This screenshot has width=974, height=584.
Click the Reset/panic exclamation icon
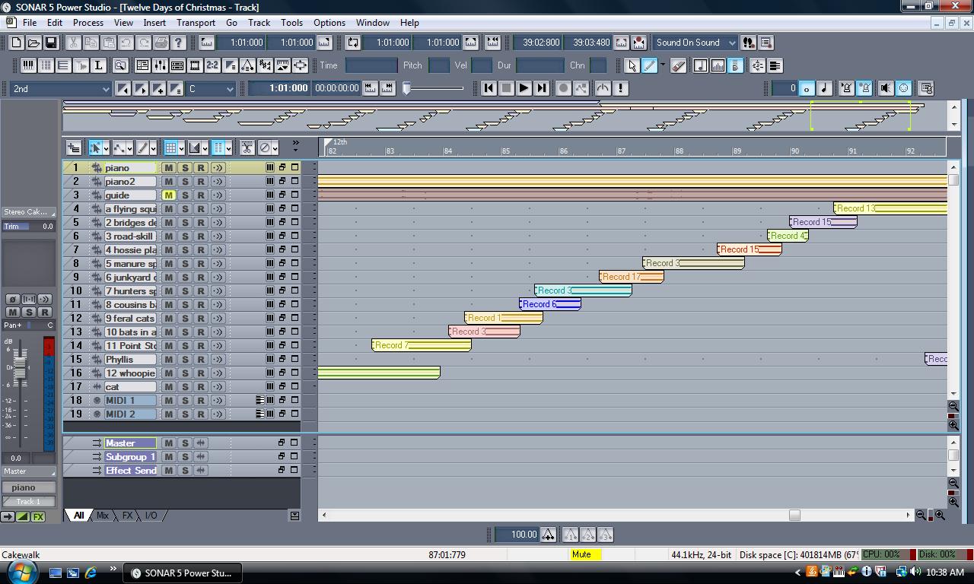point(620,88)
